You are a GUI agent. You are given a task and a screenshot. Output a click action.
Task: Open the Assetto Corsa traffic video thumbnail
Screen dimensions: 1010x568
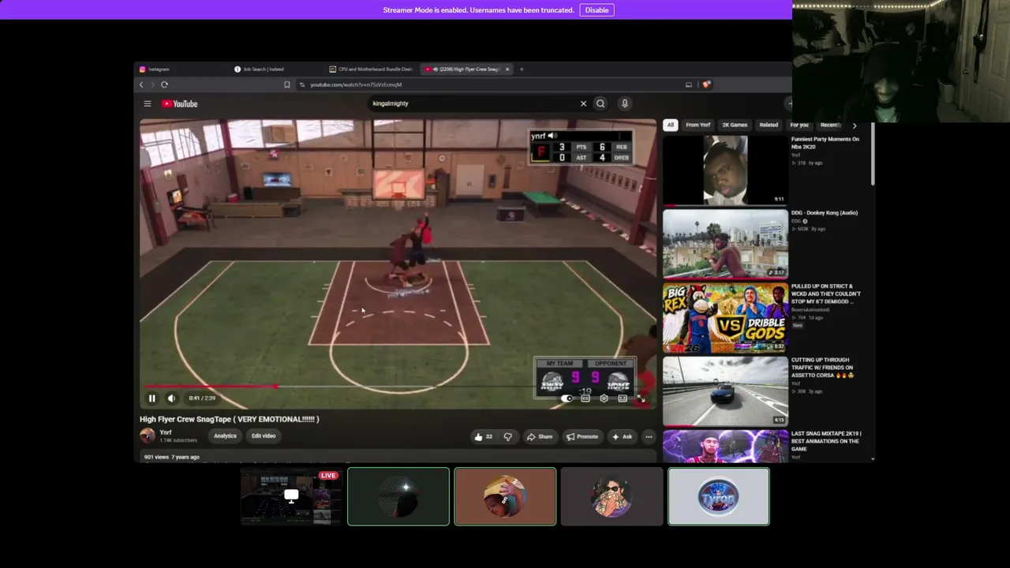(x=725, y=391)
